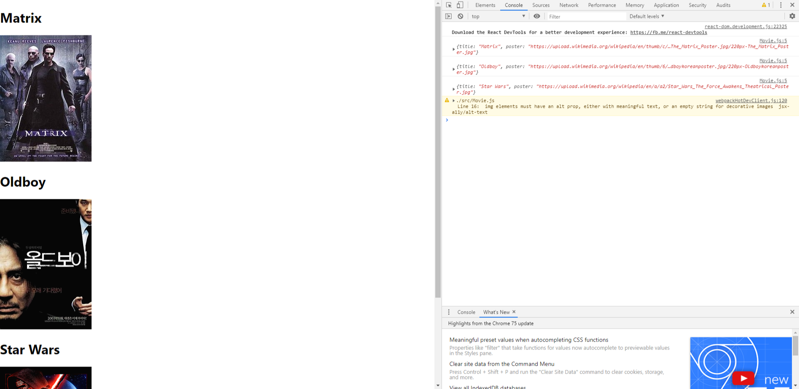Click the warning icon next to ./src/Movie.js
Image resolution: width=799 pixels, height=389 pixels.
pyautogui.click(x=447, y=100)
